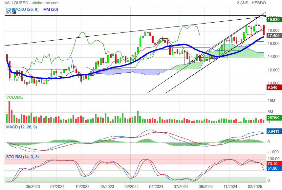Click the 07/2024 date axis label
This screenshot has width=282, height=190.
pyautogui.click(x=181, y=187)
